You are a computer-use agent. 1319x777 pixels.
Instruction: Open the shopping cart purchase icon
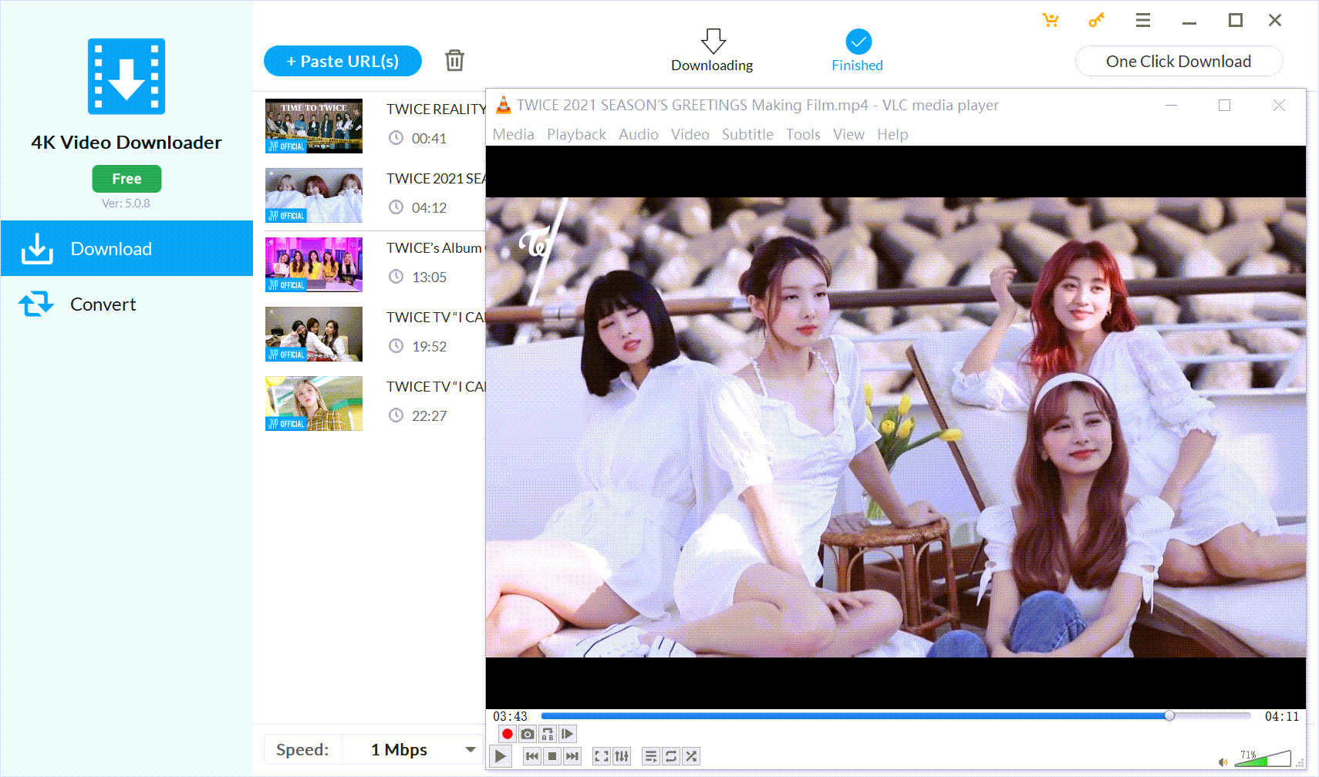click(1051, 21)
